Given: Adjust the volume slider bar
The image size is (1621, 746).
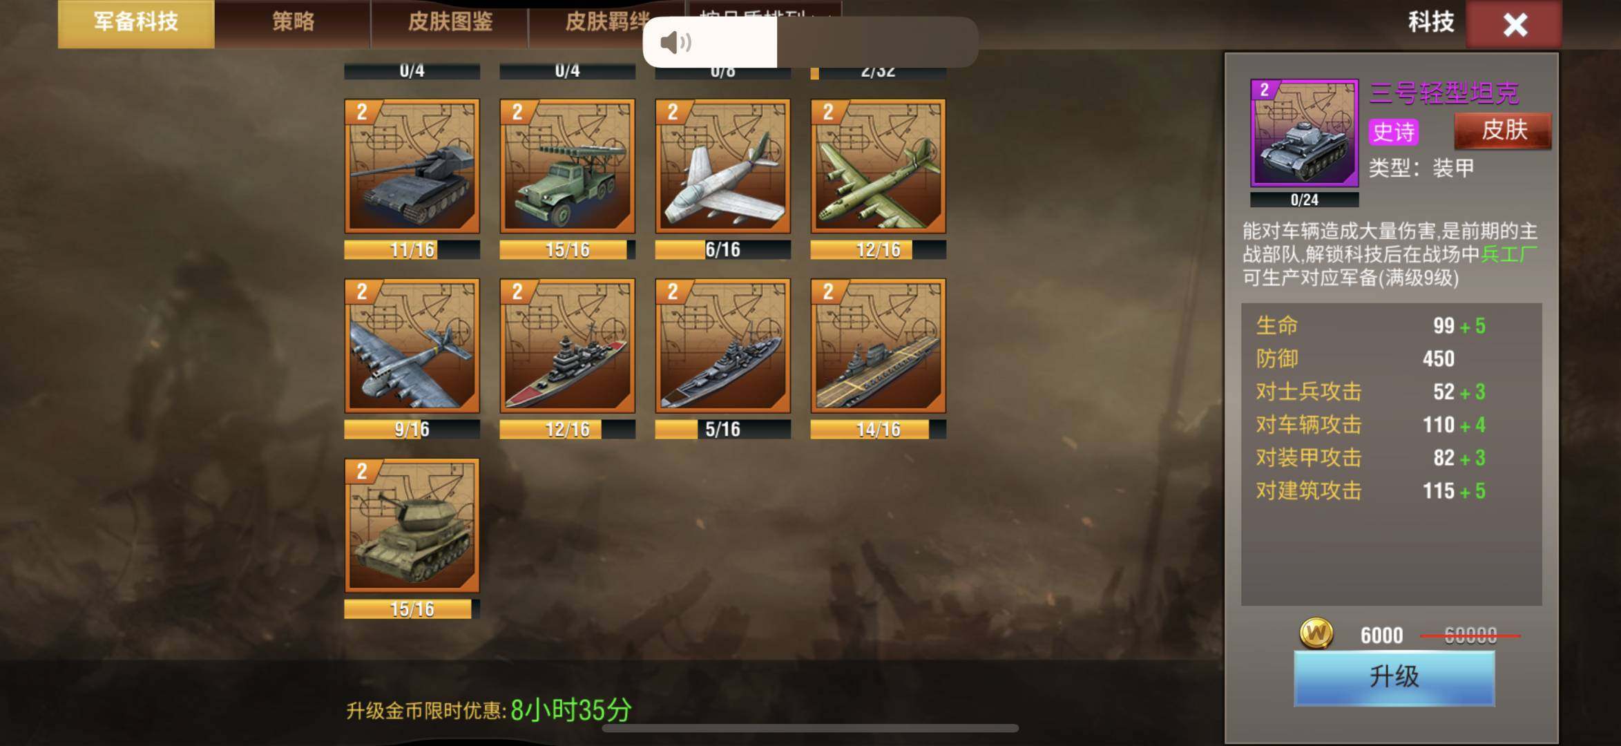Looking at the screenshot, I should coord(811,42).
